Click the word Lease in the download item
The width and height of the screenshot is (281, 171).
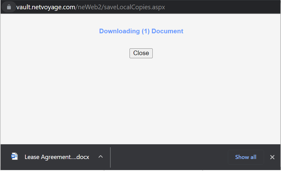(x=32, y=157)
